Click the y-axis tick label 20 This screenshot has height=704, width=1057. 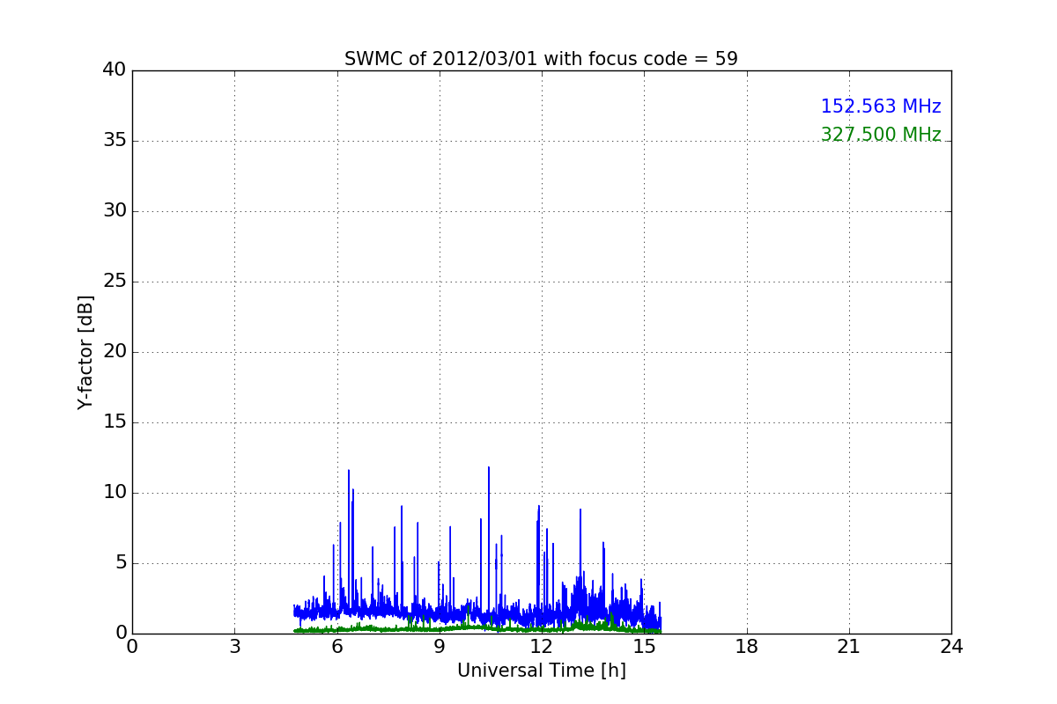115,352
